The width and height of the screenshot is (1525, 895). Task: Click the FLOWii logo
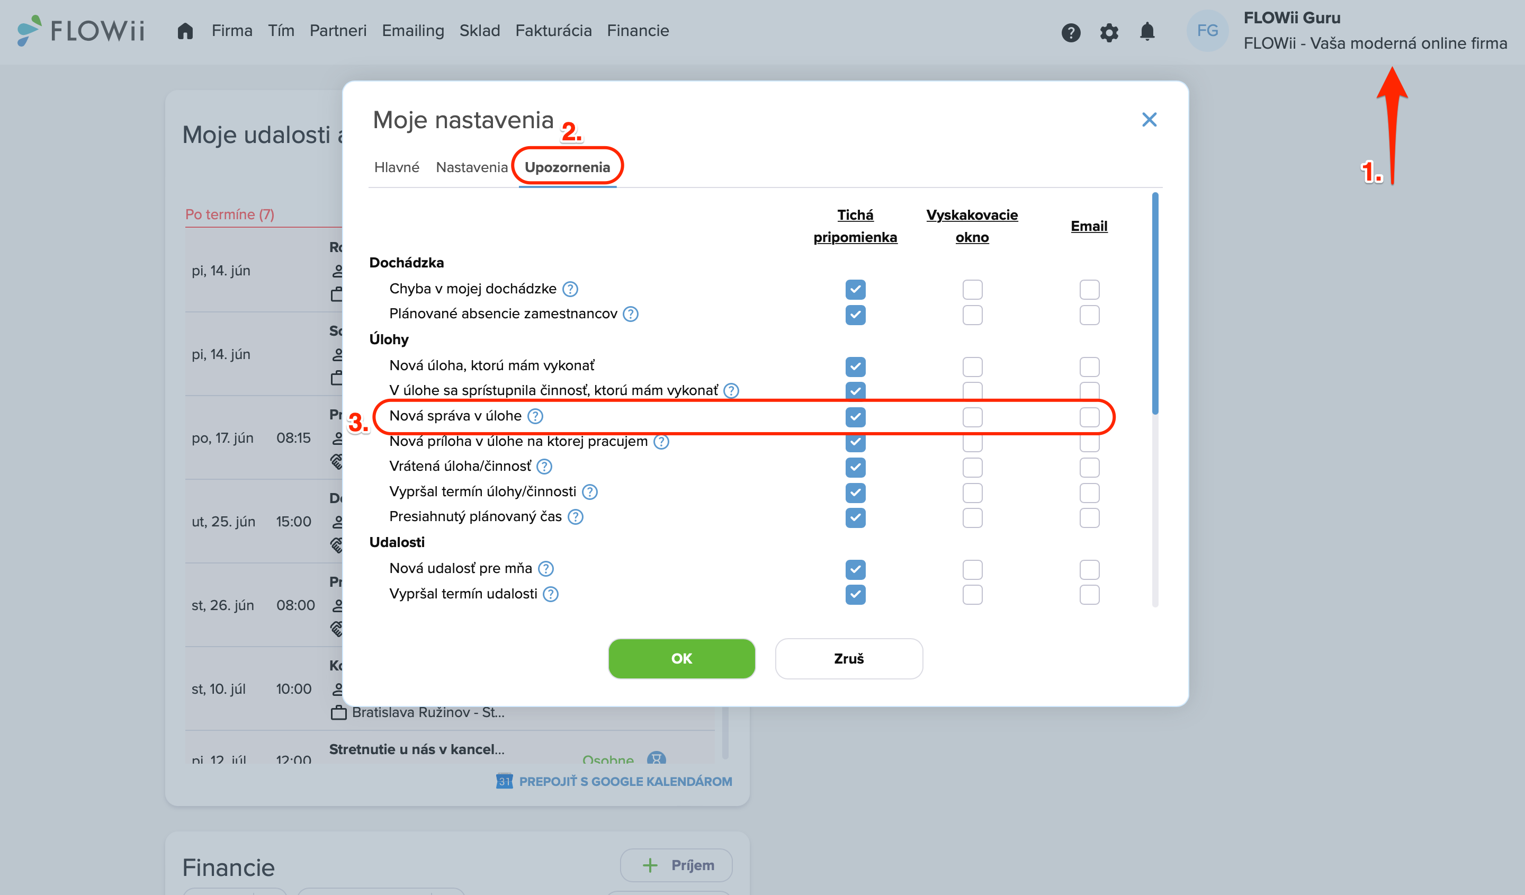click(81, 30)
